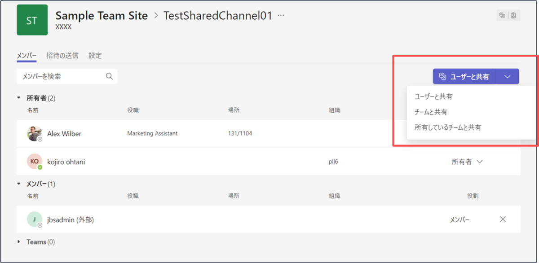Viewport: 539px width, 263px height.
Task: Click the 組織 header in members section
Action: click(334, 196)
